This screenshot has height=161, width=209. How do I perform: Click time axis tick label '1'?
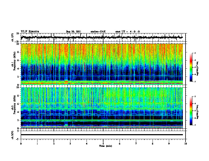pos(37,144)
